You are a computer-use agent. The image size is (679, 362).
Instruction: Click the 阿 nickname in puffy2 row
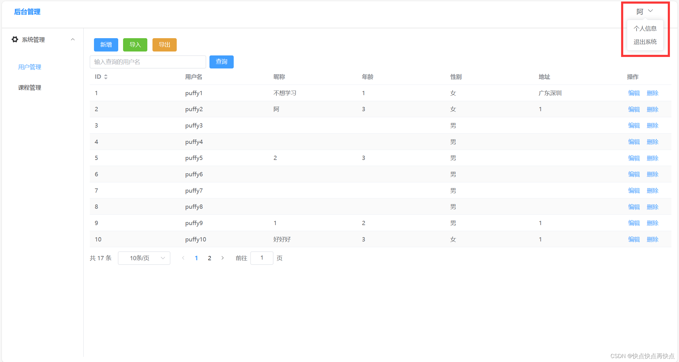pyautogui.click(x=276, y=109)
